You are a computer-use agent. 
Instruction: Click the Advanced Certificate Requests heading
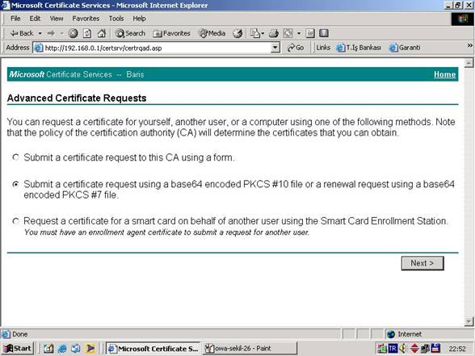tap(77, 98)
